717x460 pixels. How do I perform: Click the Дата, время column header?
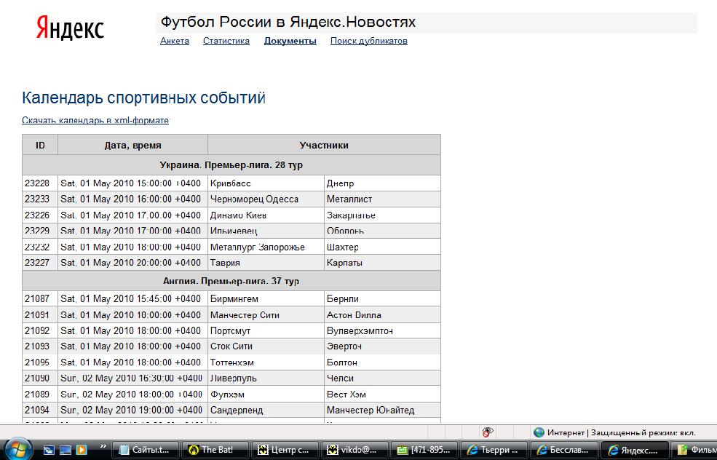point(132,145)
